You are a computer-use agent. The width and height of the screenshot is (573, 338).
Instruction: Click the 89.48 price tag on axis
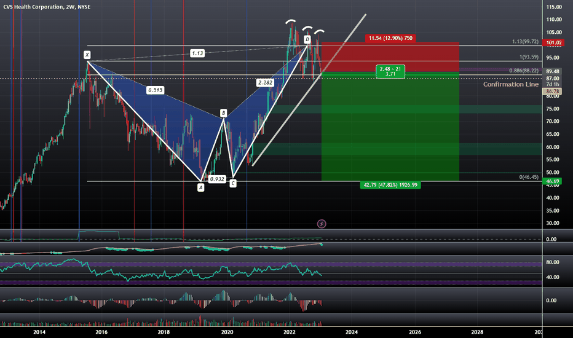click(553, 71)
